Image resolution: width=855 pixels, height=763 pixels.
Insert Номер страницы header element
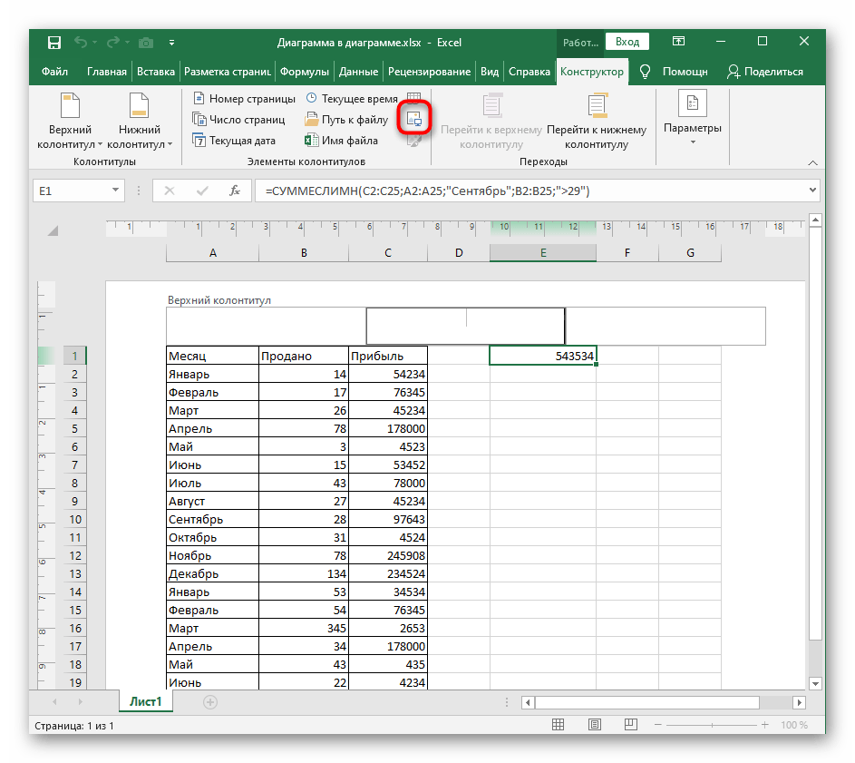[x=244, y=99]
